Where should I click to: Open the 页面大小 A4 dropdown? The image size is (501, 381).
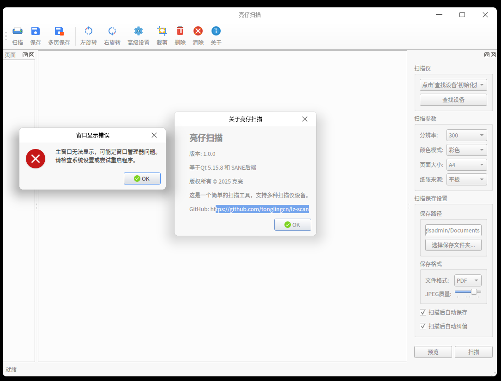click(466, 165)
